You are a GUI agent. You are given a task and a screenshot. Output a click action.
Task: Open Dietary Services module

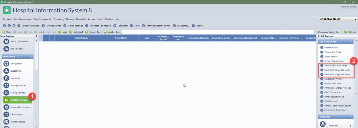(x=6, y=93)
